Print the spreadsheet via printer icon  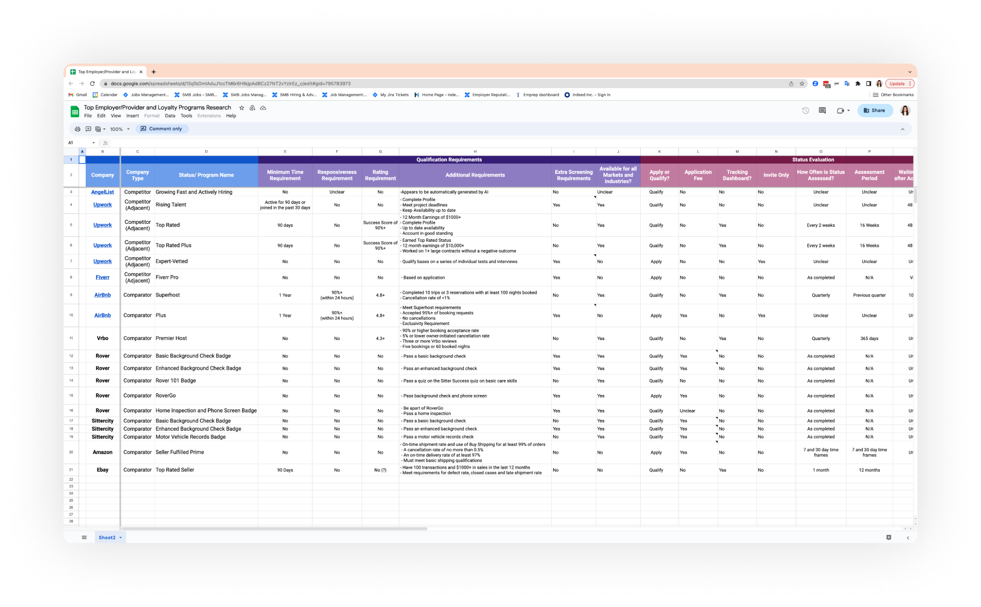[77, 129]
